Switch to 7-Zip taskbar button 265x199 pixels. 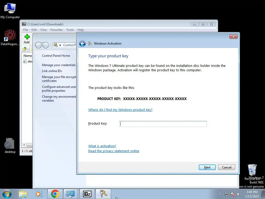[87, 194]
